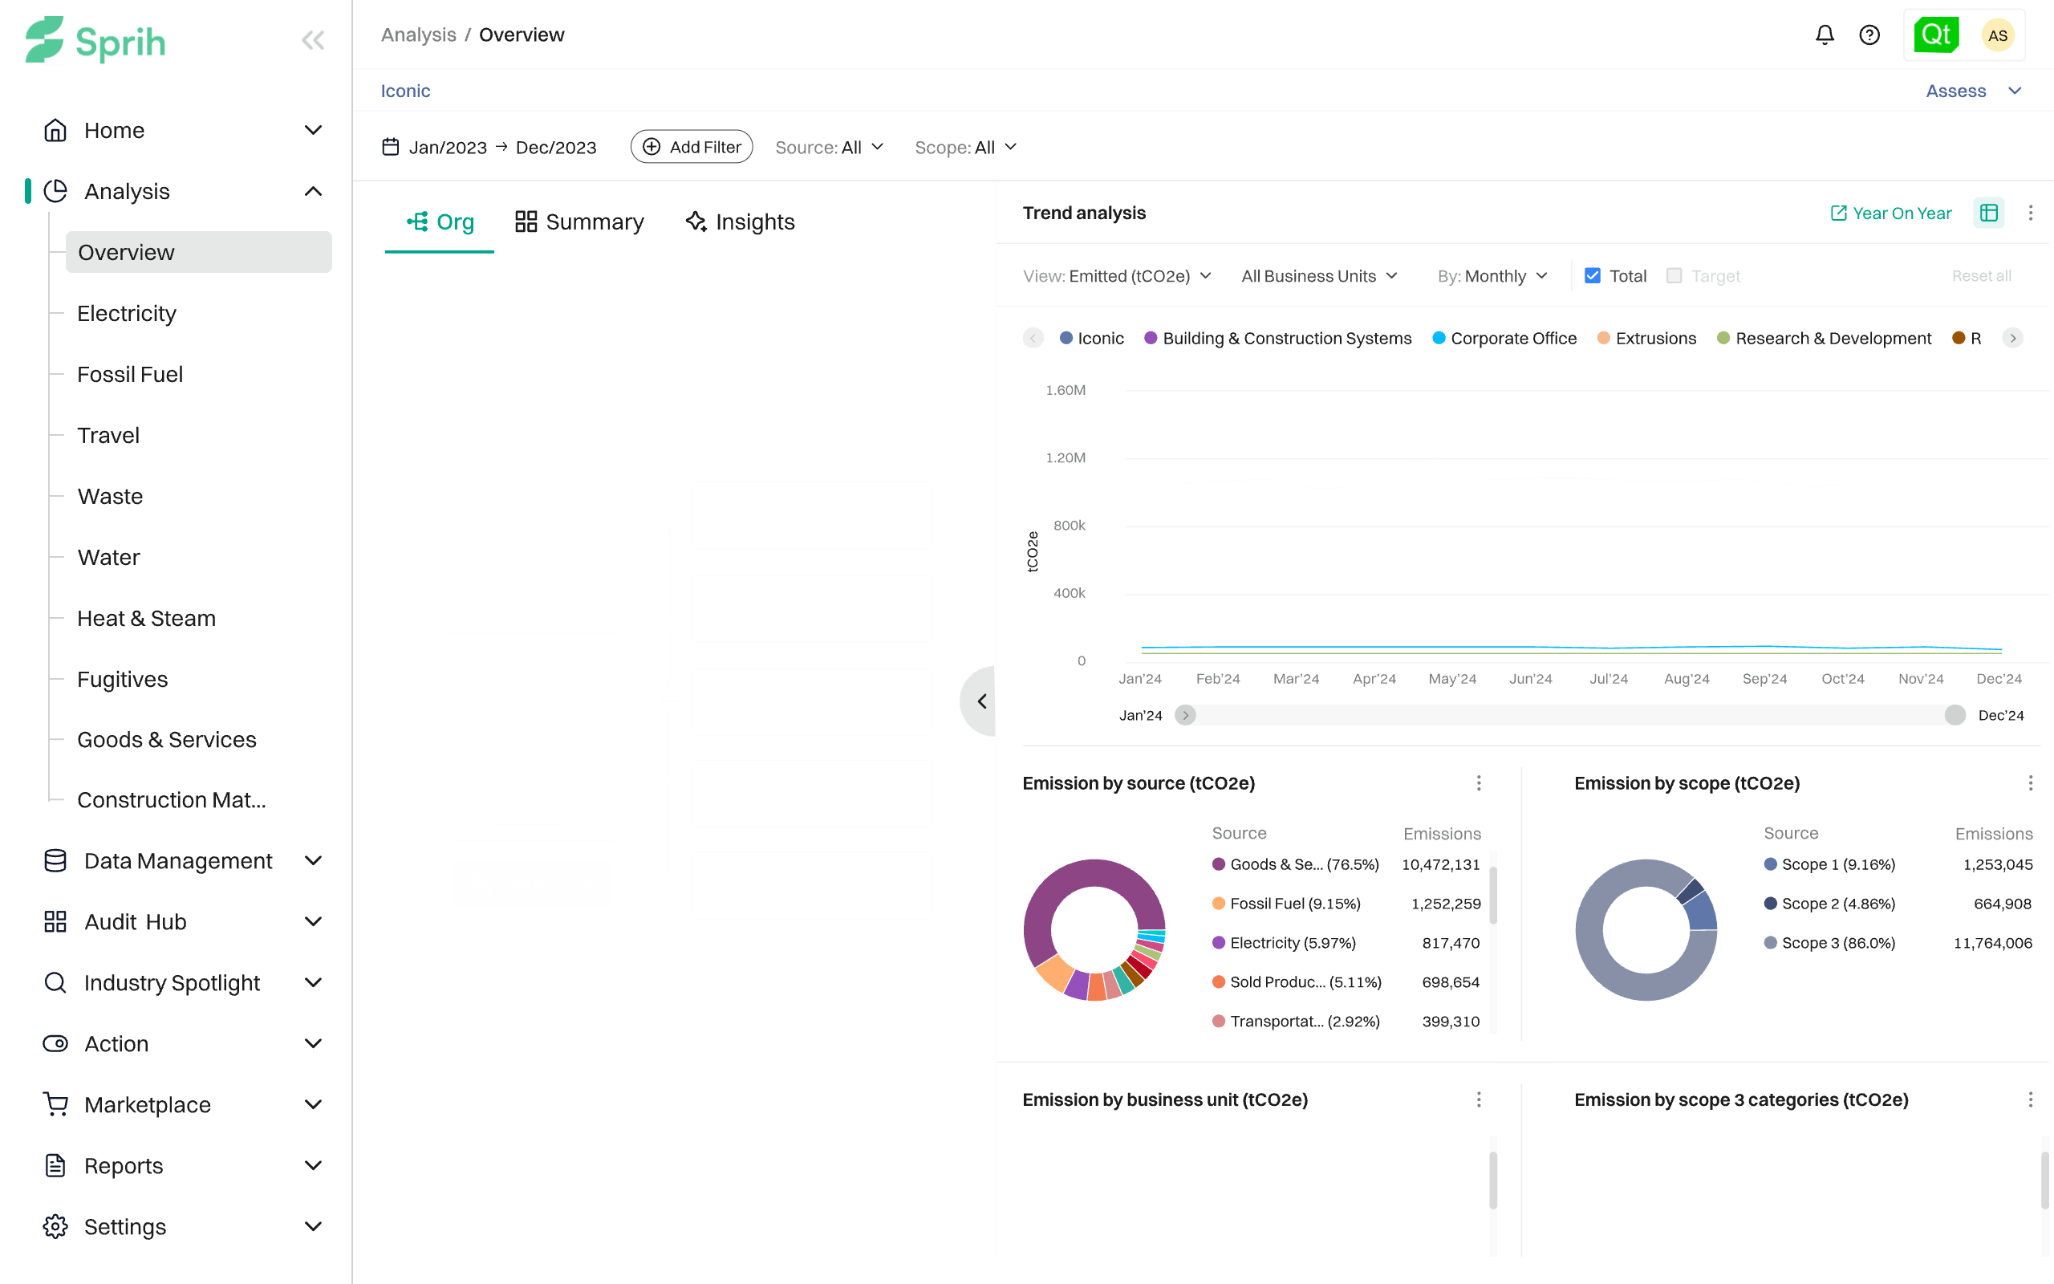Toggle Iconic series in legend
The width and height of the screenshot is (2054, 1284).
tap(1091, 338)
